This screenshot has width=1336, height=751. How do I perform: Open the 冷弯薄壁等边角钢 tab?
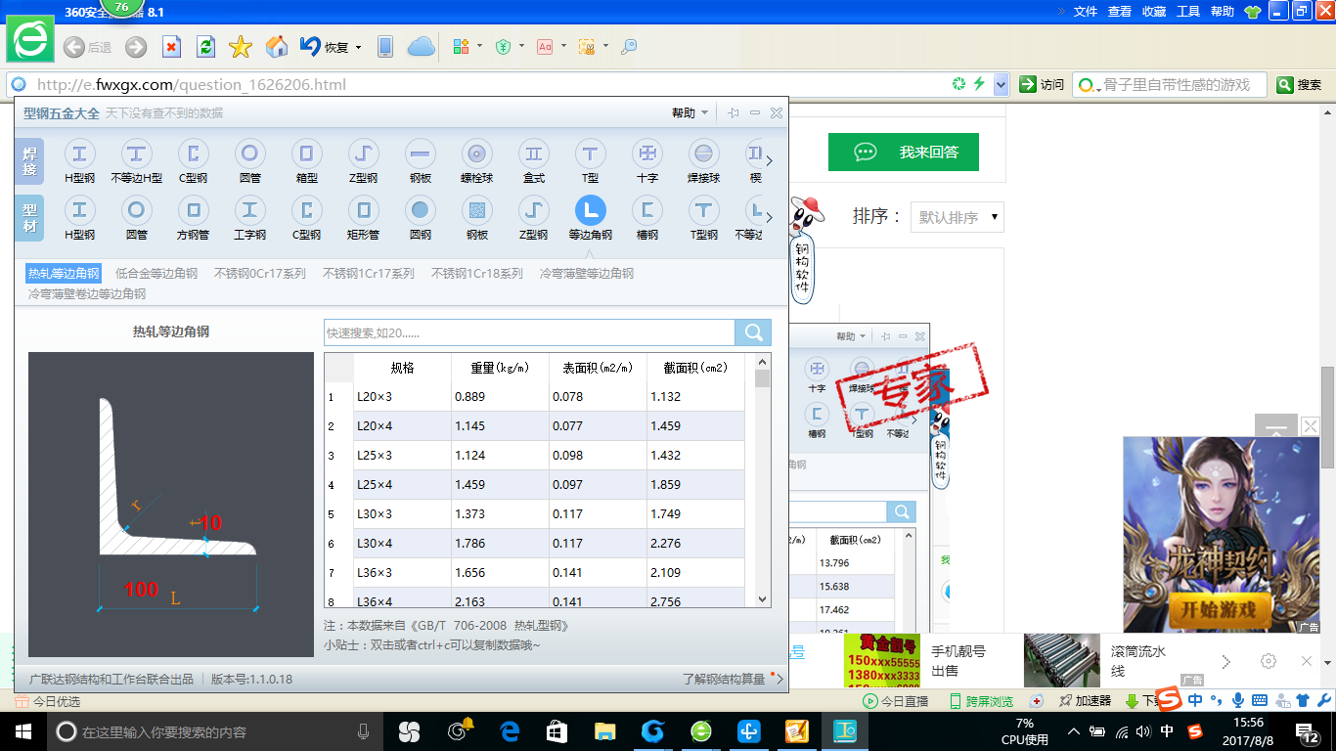(x=587, y=274)
